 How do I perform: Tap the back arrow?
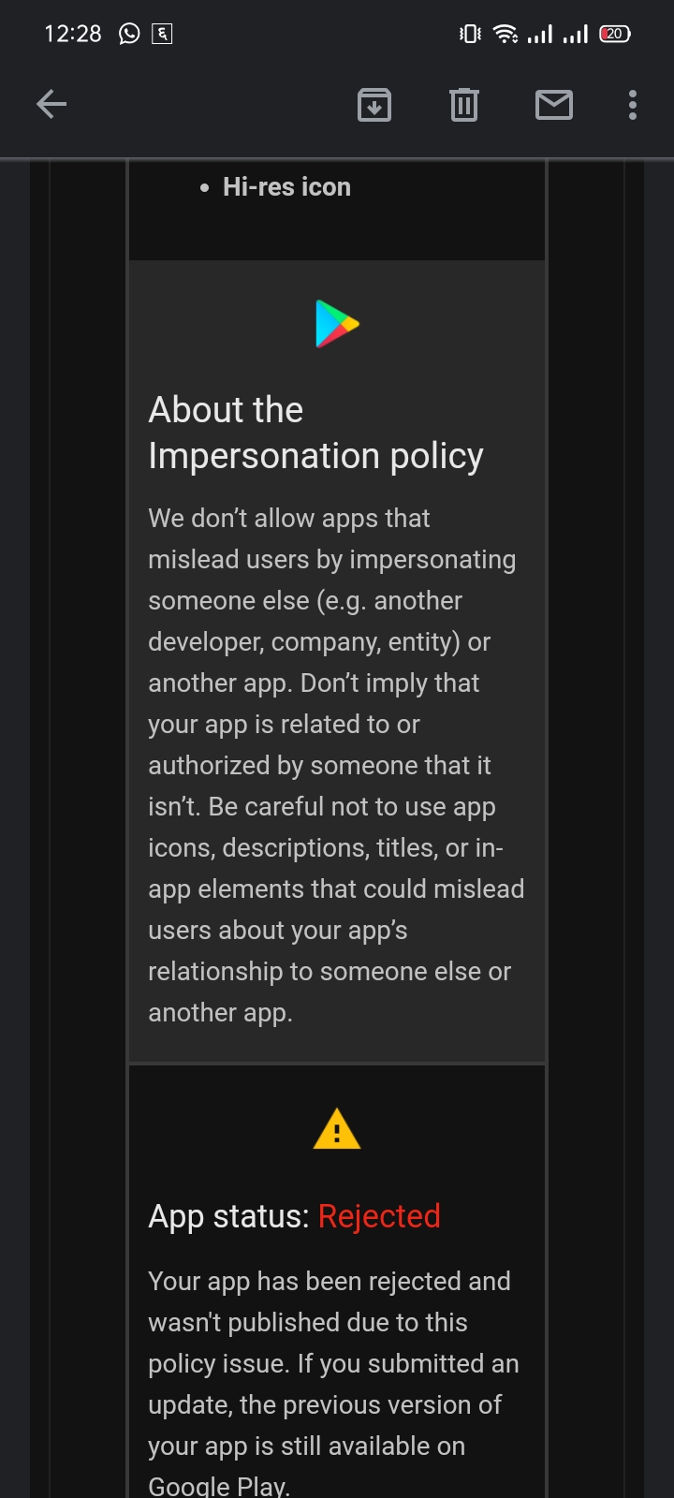click(x=51, y=104)
